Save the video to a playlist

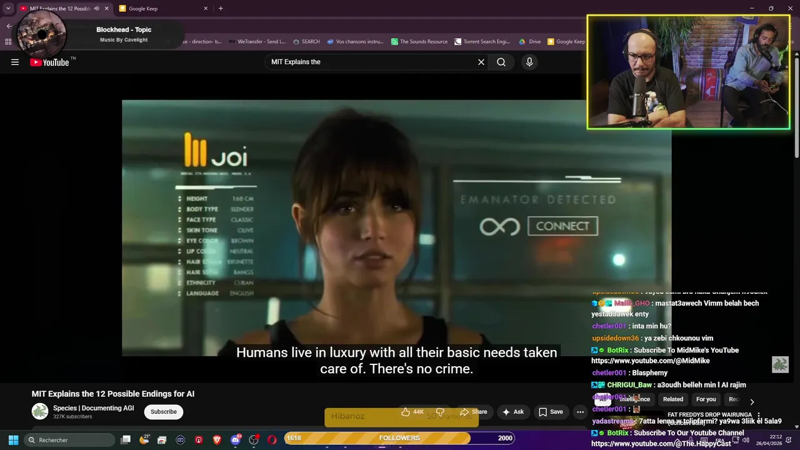(551, 412)
